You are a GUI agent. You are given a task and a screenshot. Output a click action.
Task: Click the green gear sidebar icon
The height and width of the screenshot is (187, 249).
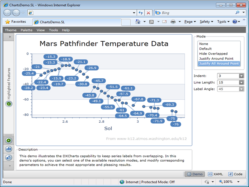tap(9, 140)
